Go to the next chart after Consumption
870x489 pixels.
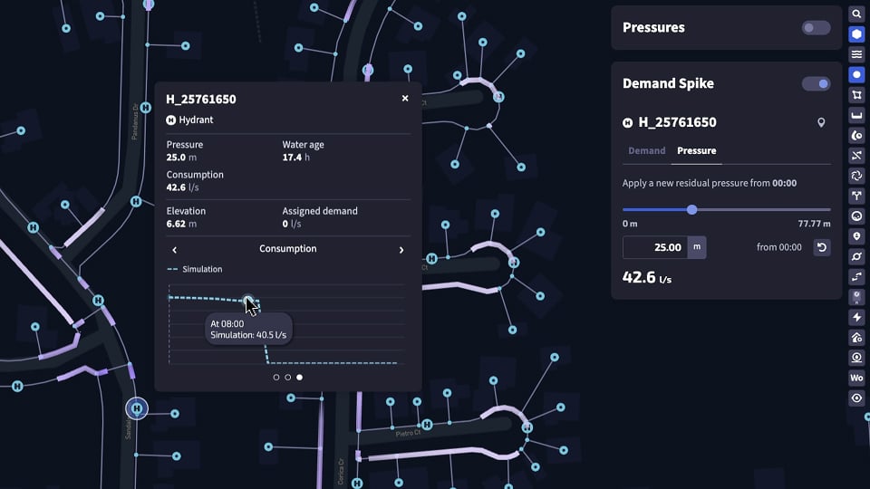[401, 250]
